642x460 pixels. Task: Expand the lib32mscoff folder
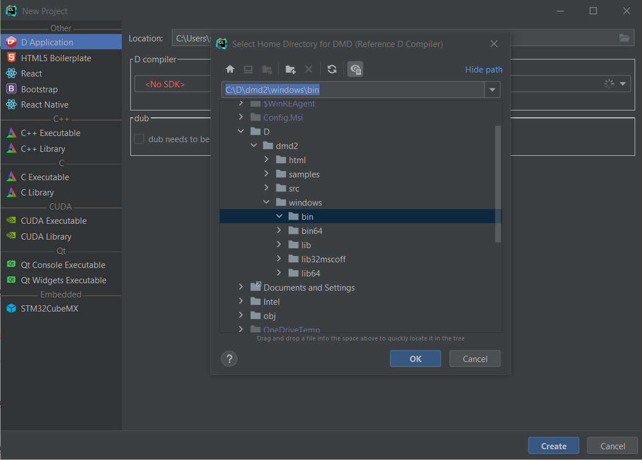point(279,259)
